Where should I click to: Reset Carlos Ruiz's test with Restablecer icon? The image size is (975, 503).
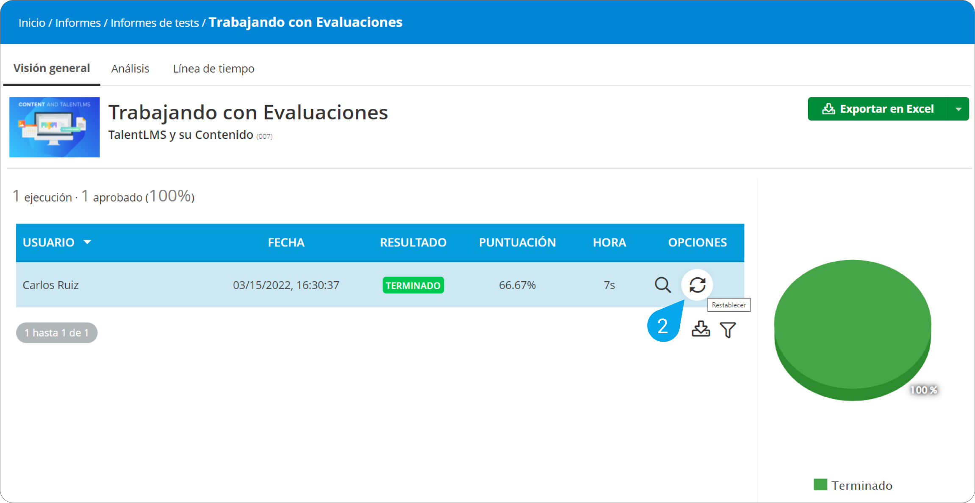coord(697,285)
